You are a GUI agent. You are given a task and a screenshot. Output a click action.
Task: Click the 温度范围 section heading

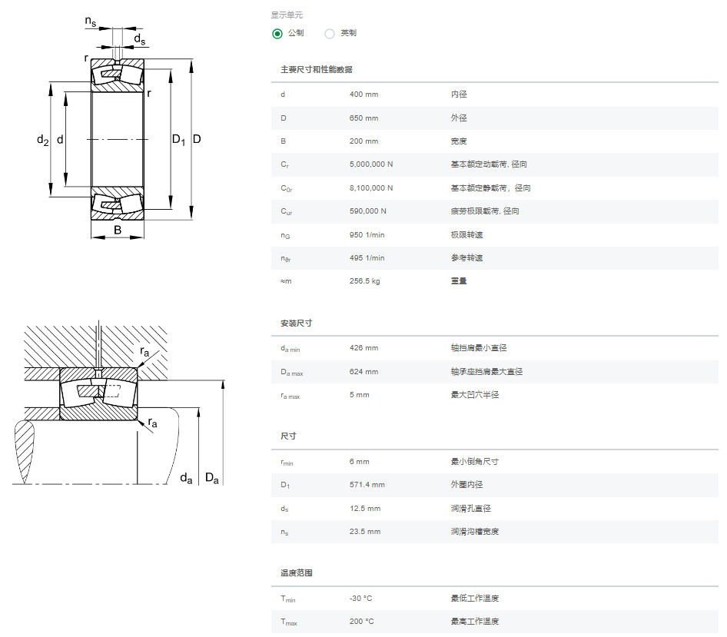coord(297,573)
